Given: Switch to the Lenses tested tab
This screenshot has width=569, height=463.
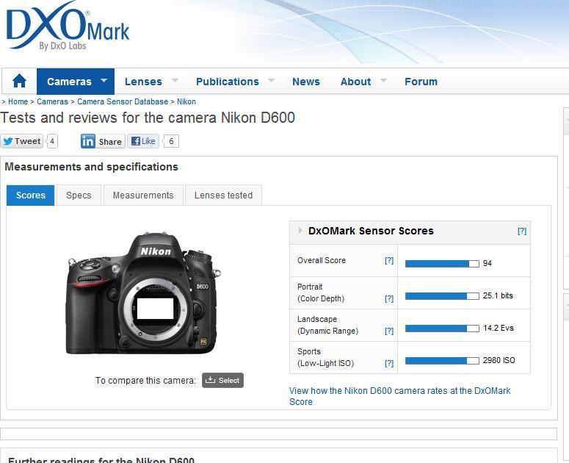Looking at the screenshot, I should click(x=223, y=195).
